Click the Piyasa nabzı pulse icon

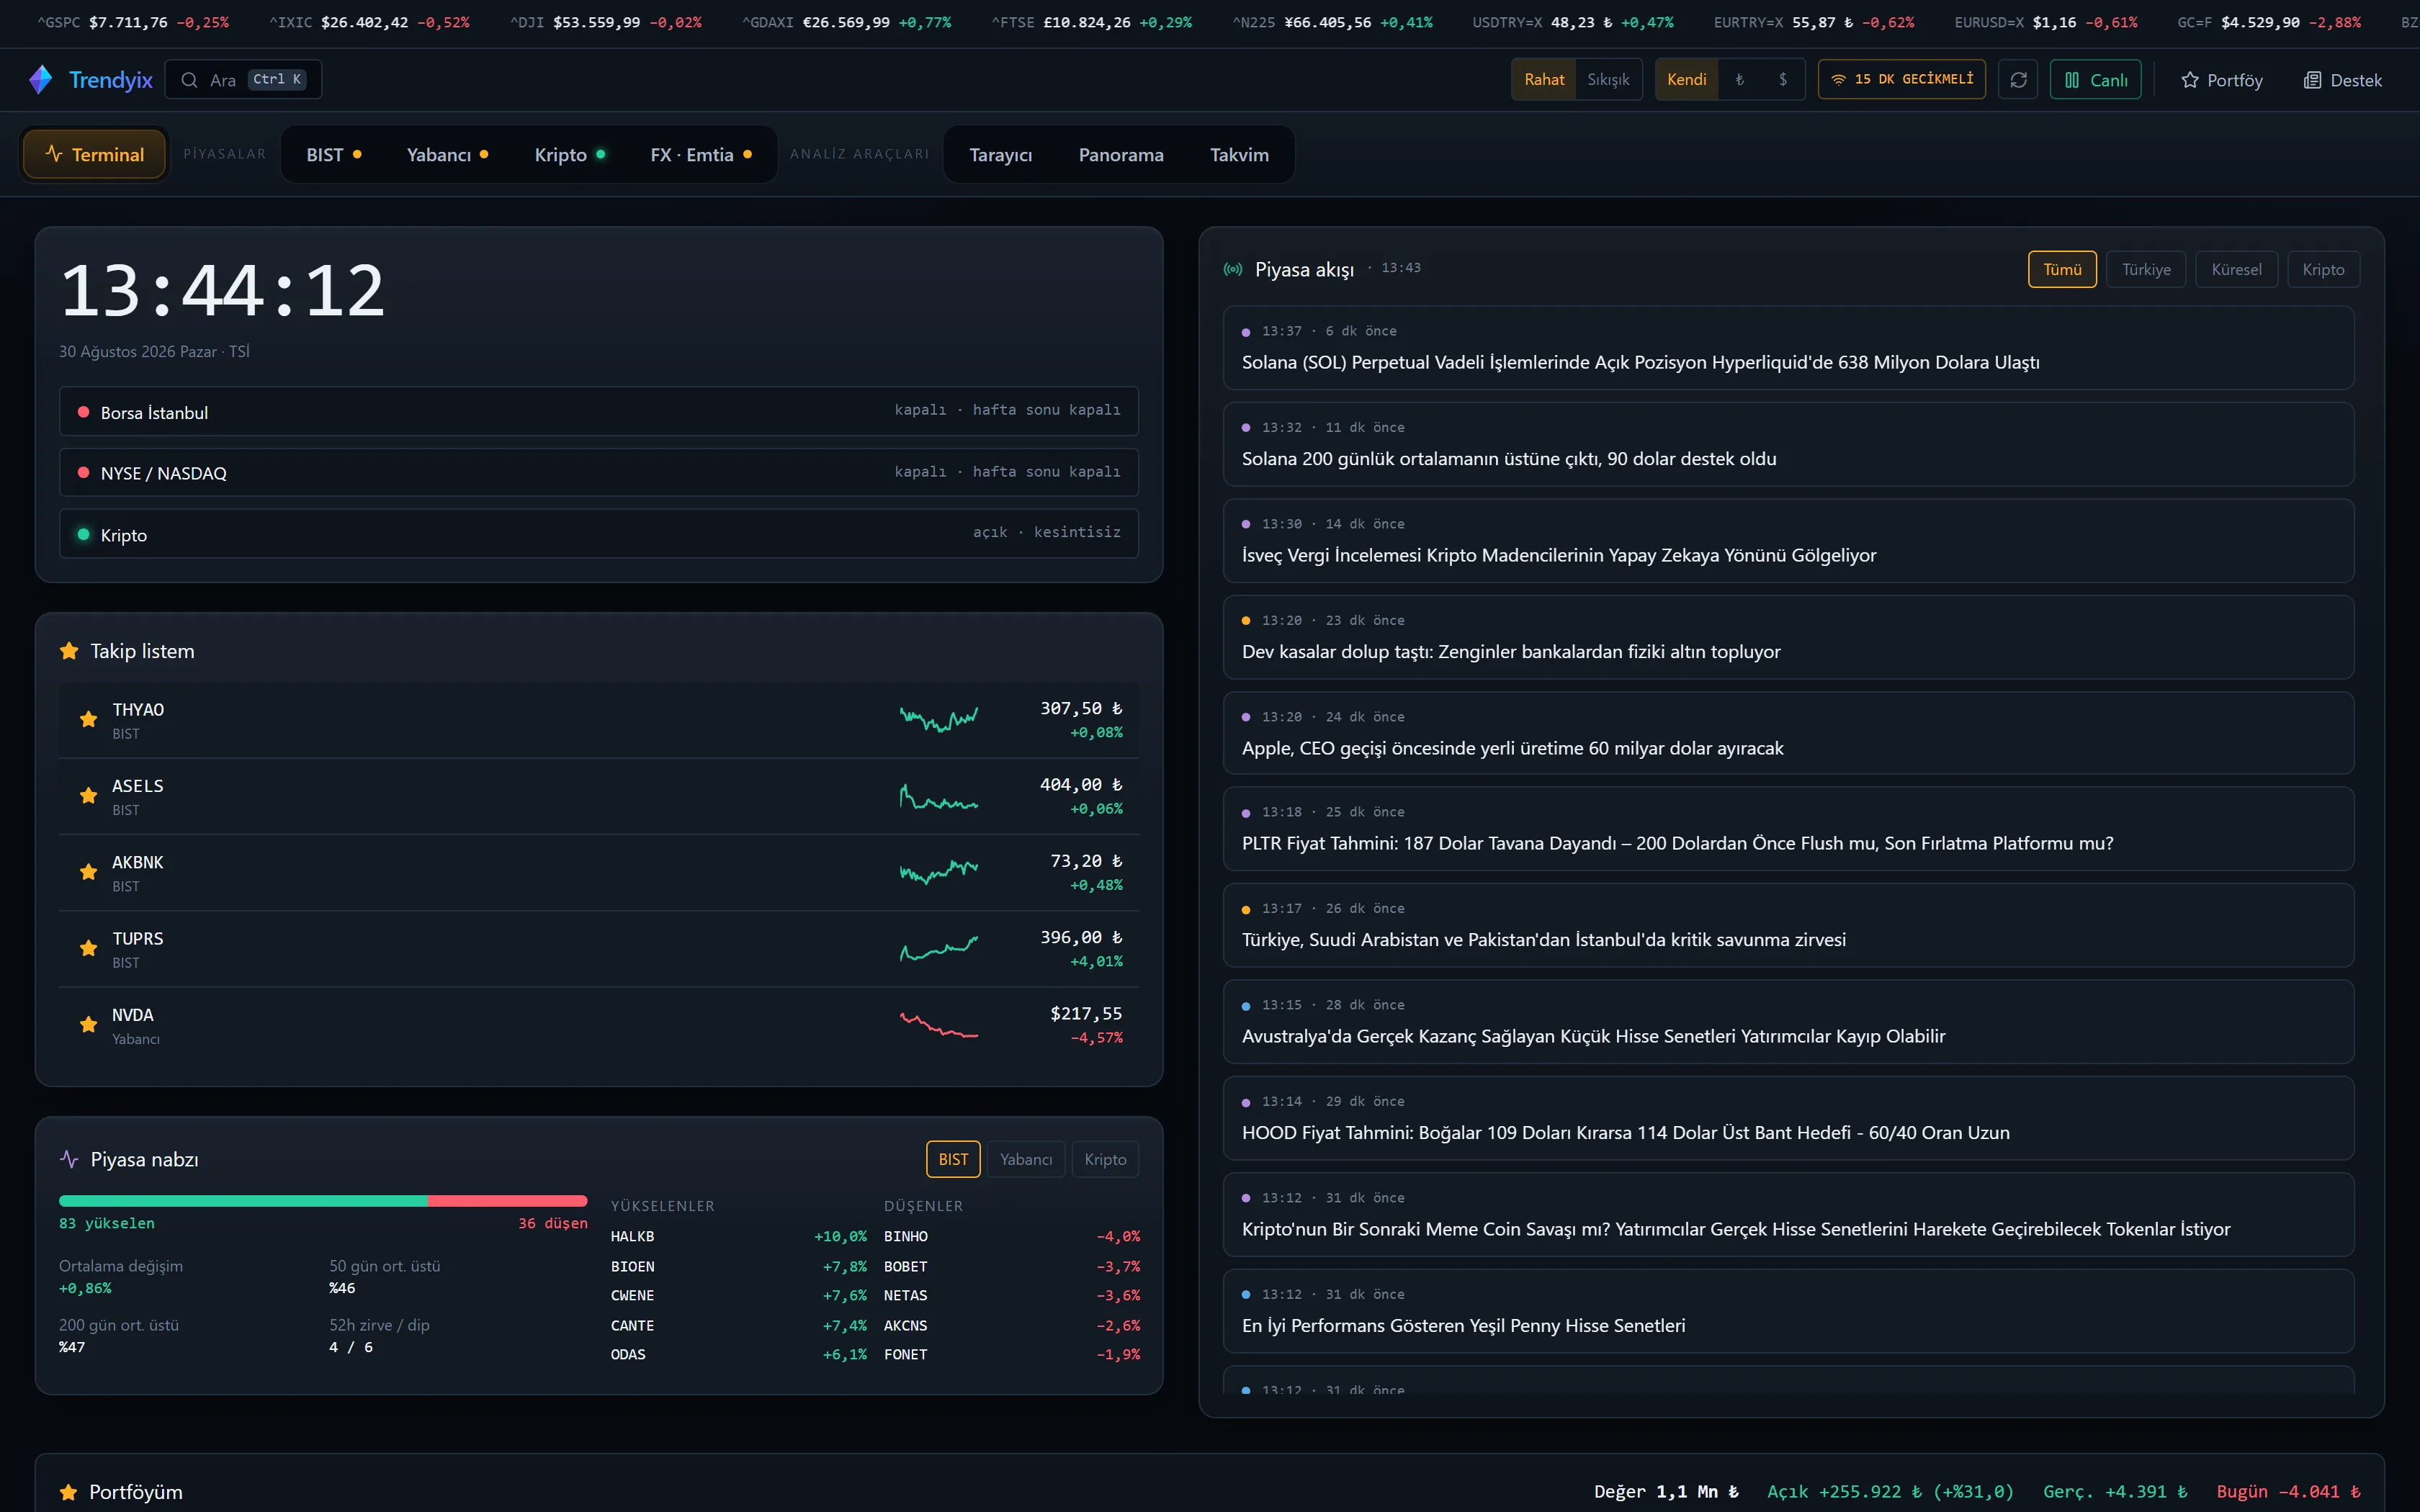point(69,1159)
